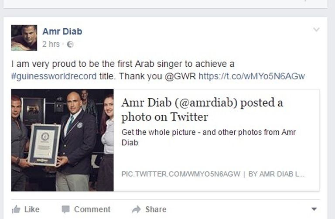Image resolution: width=335 pixels, height=219 pixels.
Task: Expand the share-as dropdown triangle
Action: [314, 209]
